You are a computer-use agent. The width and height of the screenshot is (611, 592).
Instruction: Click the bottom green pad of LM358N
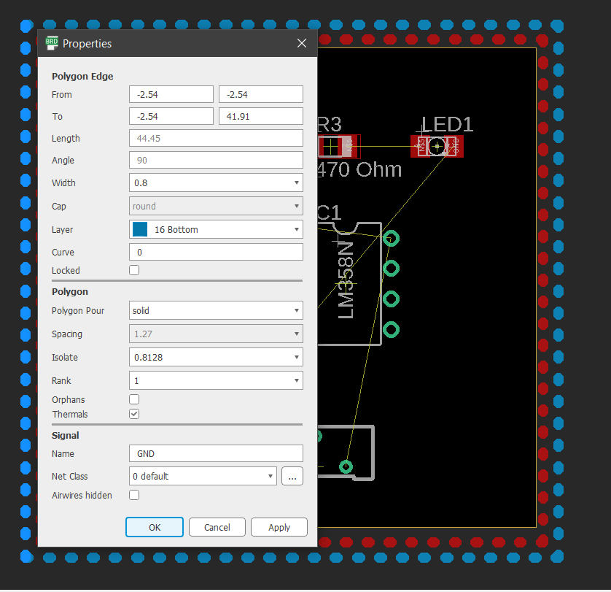coord(392,330)
